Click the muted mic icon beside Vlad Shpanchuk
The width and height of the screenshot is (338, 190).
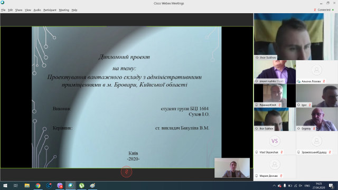pos(281,153)
